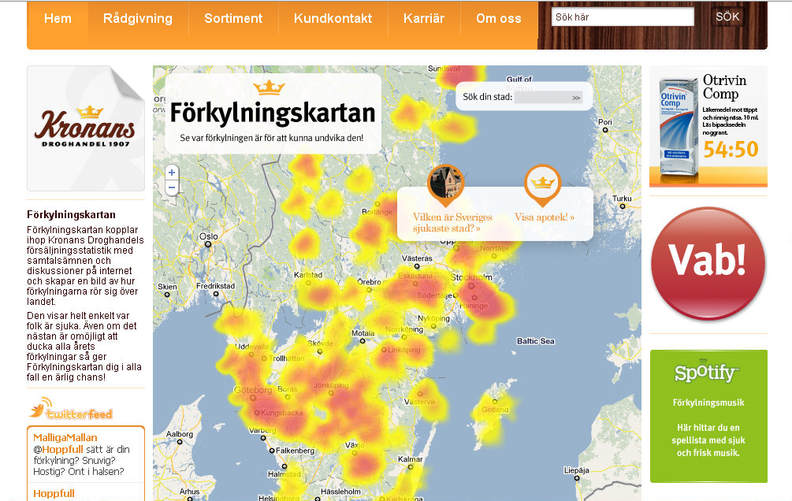Click the Skien city marker

point(167,295)
